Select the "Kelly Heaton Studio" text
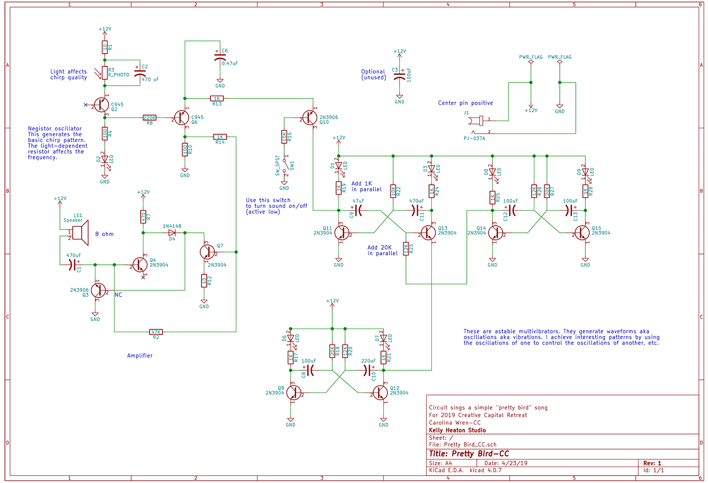This screenshot has width=708, height=483. (457, 430)
